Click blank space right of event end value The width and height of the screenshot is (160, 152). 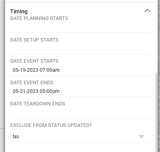105,91
